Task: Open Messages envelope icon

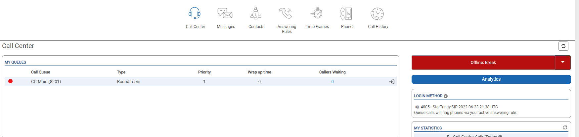Action: point(225,14)
